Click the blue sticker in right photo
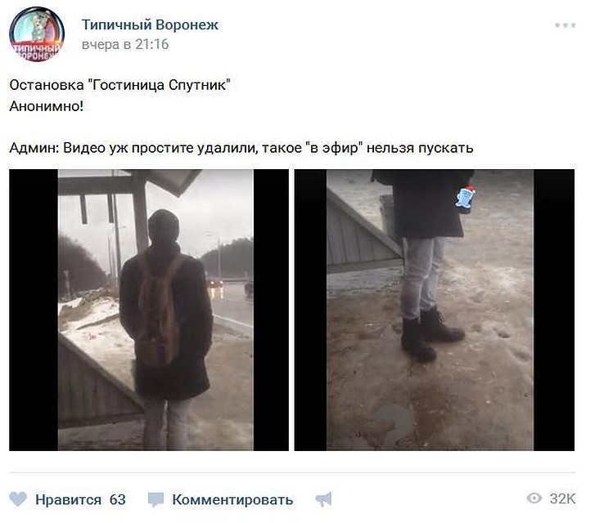The image size is (595, 523). pyautogui.click(x=466, y=199)
